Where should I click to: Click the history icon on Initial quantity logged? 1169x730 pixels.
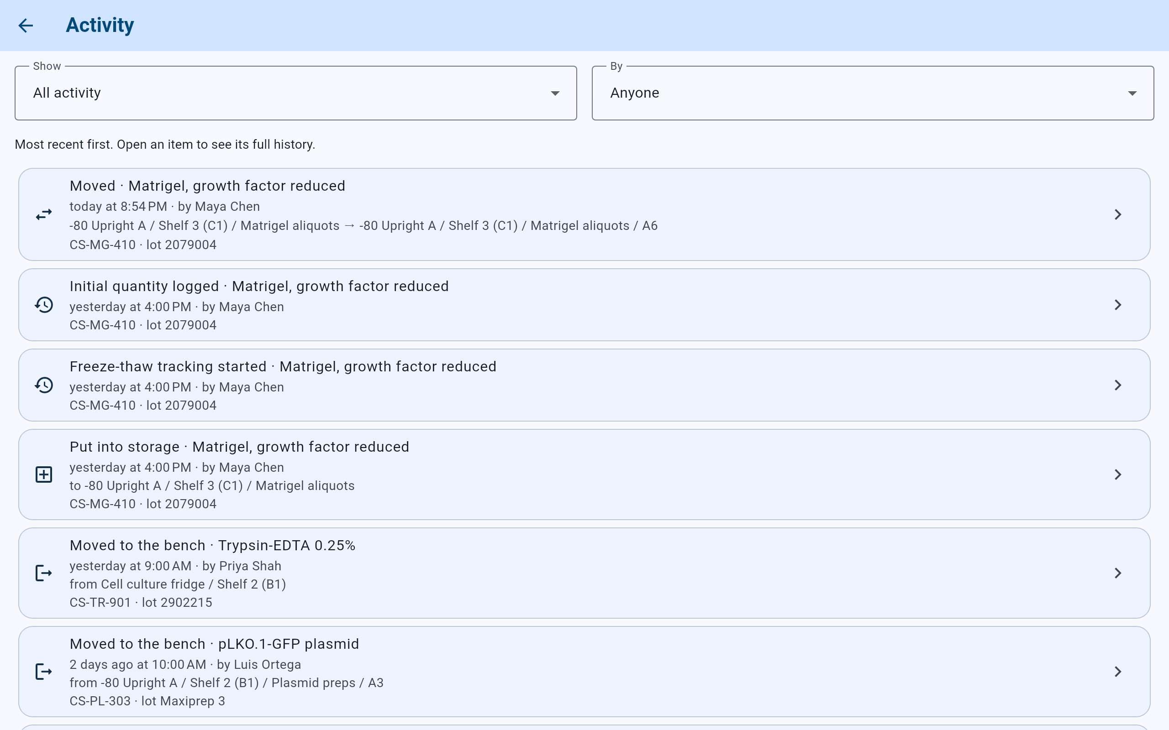44,305
